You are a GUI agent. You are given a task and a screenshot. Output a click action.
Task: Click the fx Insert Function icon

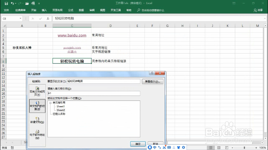(x=48, y=19)
